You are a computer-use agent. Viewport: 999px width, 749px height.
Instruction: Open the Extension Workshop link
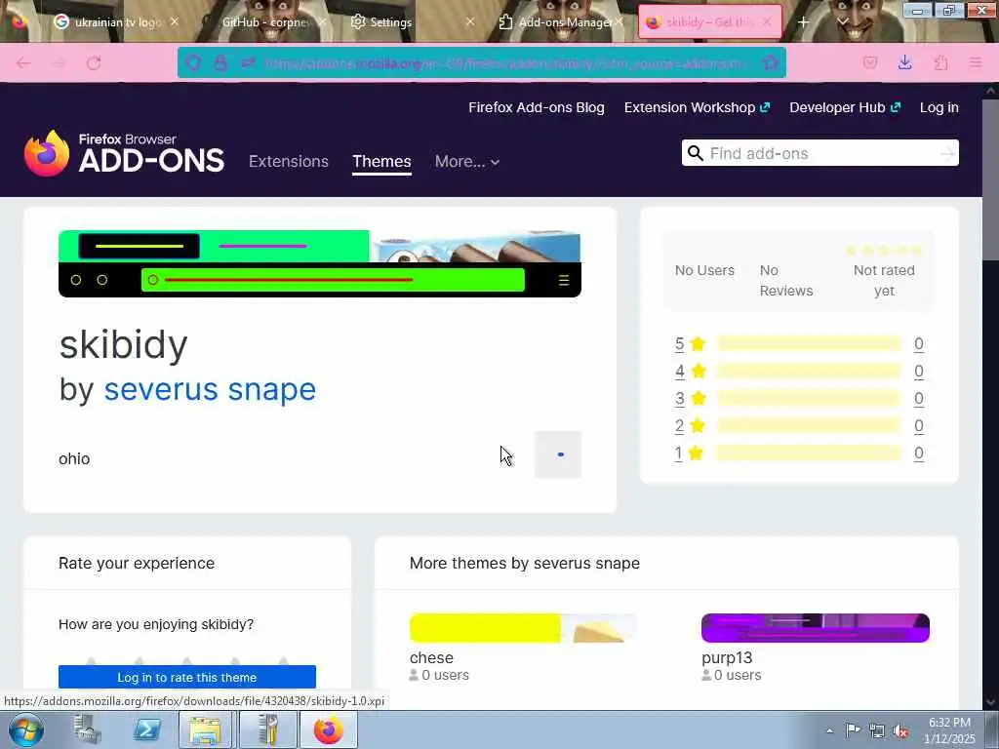[x=697, y=107]
